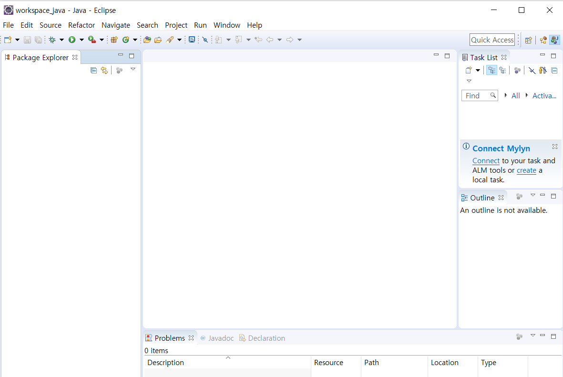563x377 pixels.
Task: Click the Save All icon
Action: 38,40
